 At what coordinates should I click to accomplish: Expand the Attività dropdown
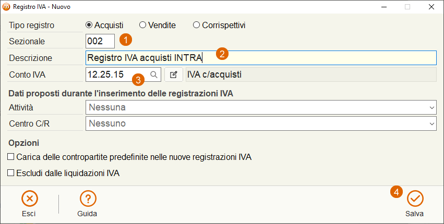click(261, 107)
